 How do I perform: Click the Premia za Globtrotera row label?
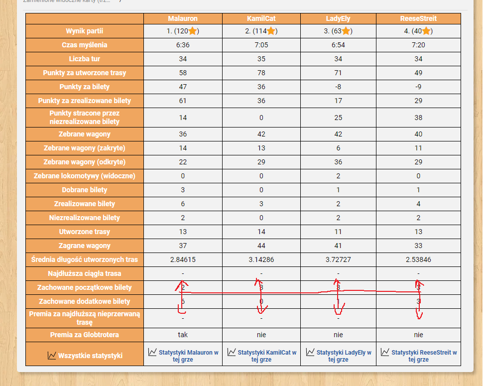click(85, 335)
